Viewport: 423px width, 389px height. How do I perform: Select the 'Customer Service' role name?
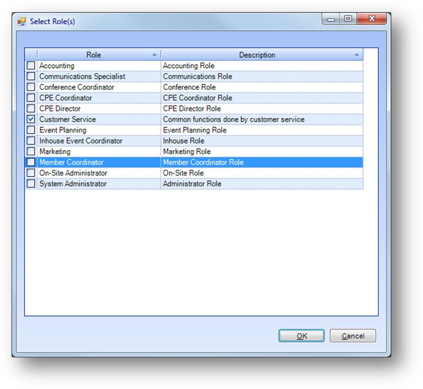[x=67, y=119]
